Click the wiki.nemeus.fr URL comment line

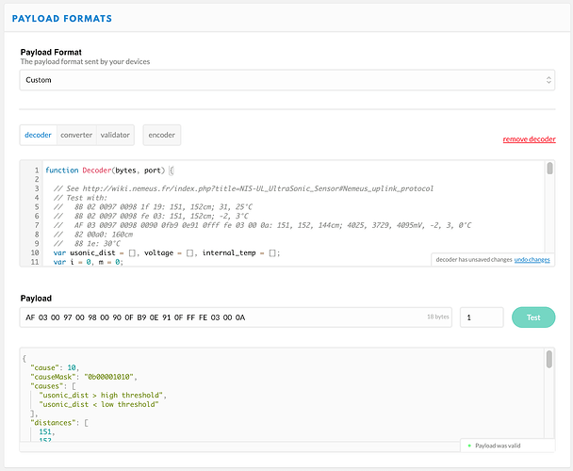point(243,188)
